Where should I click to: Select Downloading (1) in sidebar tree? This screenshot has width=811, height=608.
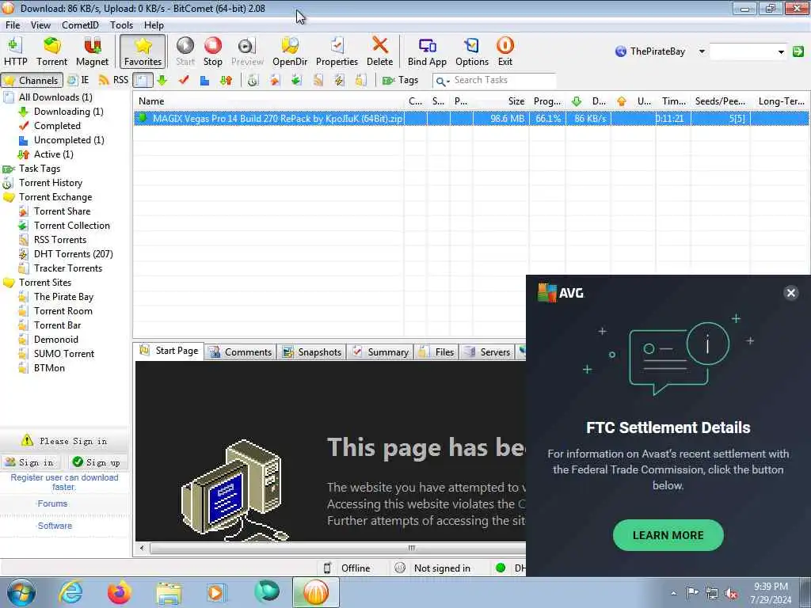(x=68, y=111)
